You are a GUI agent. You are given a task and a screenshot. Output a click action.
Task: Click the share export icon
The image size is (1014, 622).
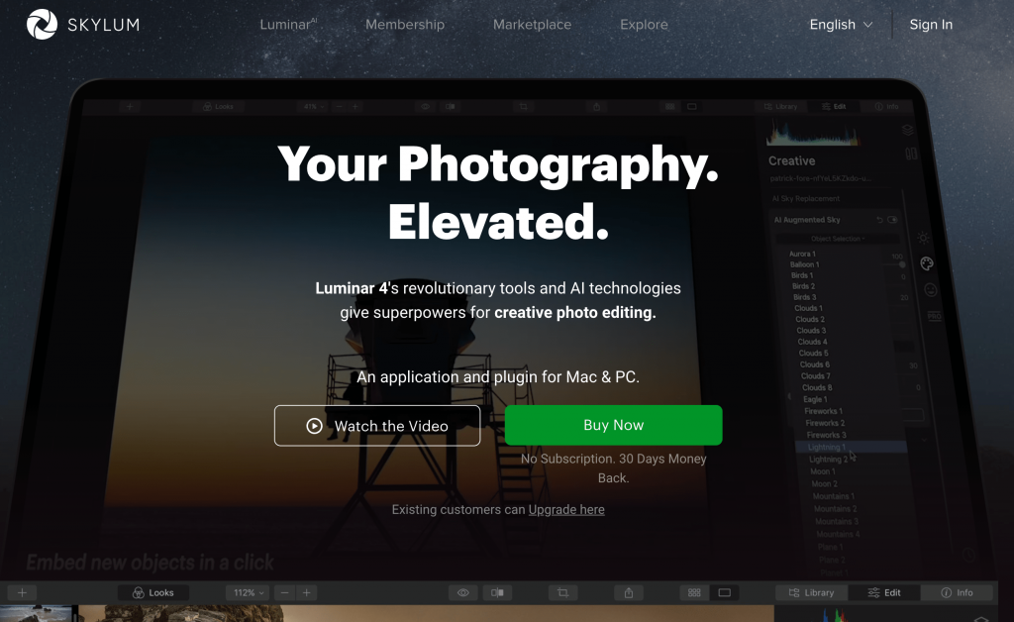click(629, 592)
